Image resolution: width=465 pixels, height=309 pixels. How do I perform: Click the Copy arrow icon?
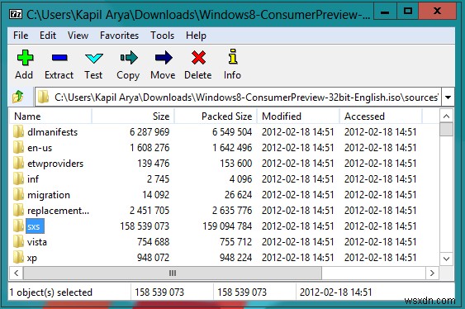[129, 58]
